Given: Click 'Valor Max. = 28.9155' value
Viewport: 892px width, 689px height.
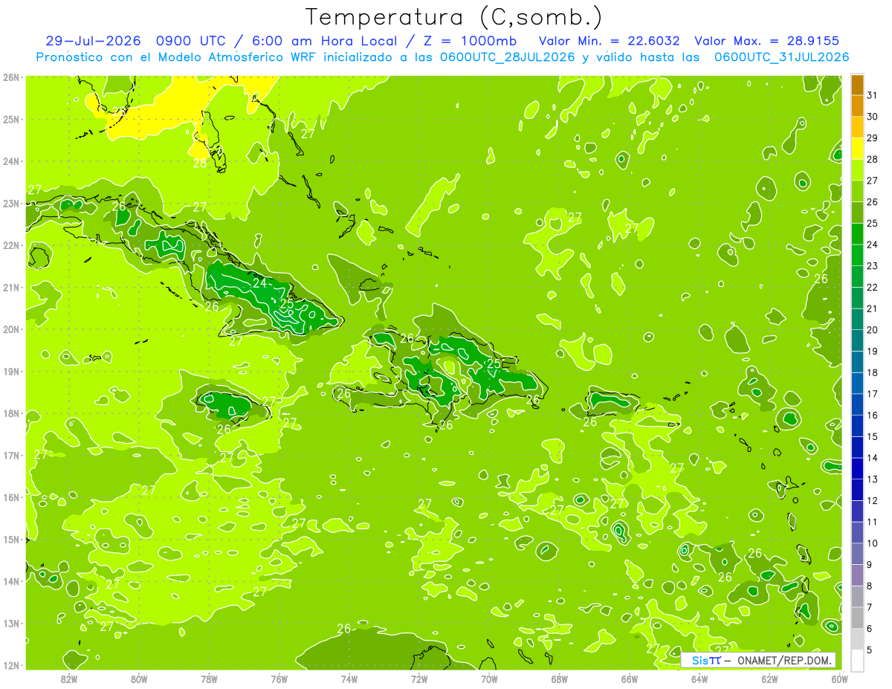Looking at the screenshot, I should pos(767,41).
